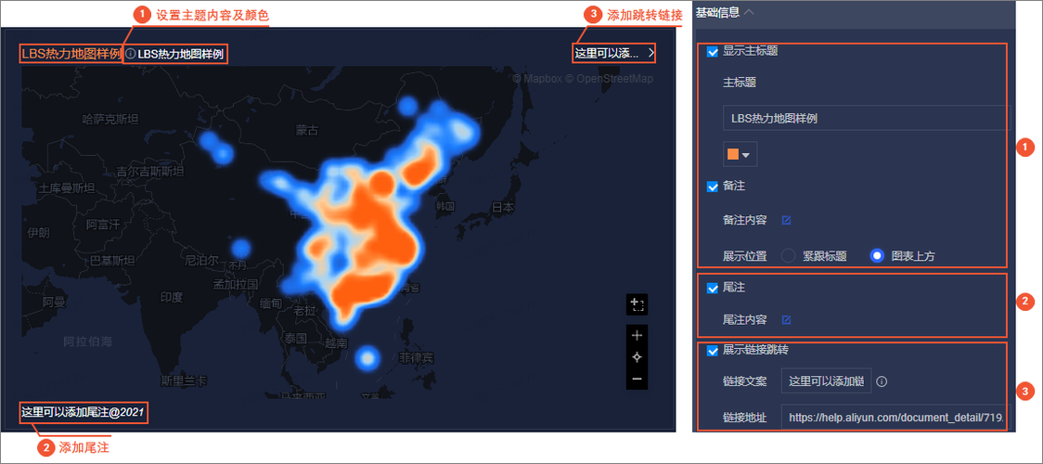Click the 巴基斯坦 label on the map
This screenshot has height=464, width=1043.
112,260
